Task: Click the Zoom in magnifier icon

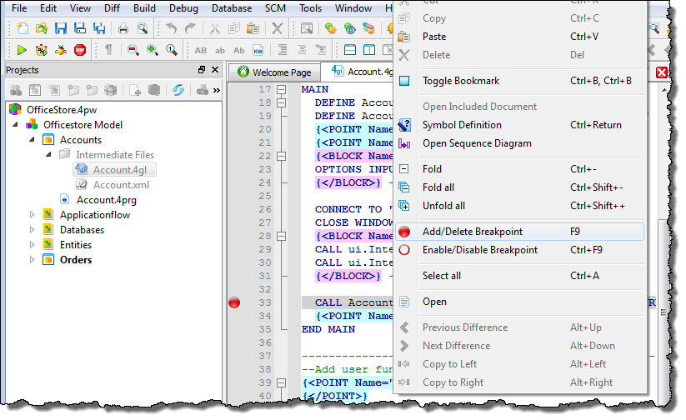Action: pos(153,50)
